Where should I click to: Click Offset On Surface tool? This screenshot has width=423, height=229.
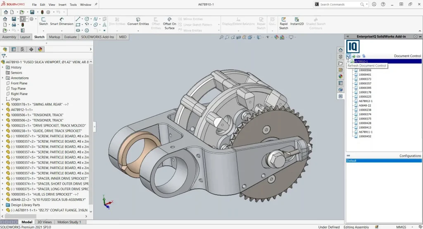pos(169,24)
